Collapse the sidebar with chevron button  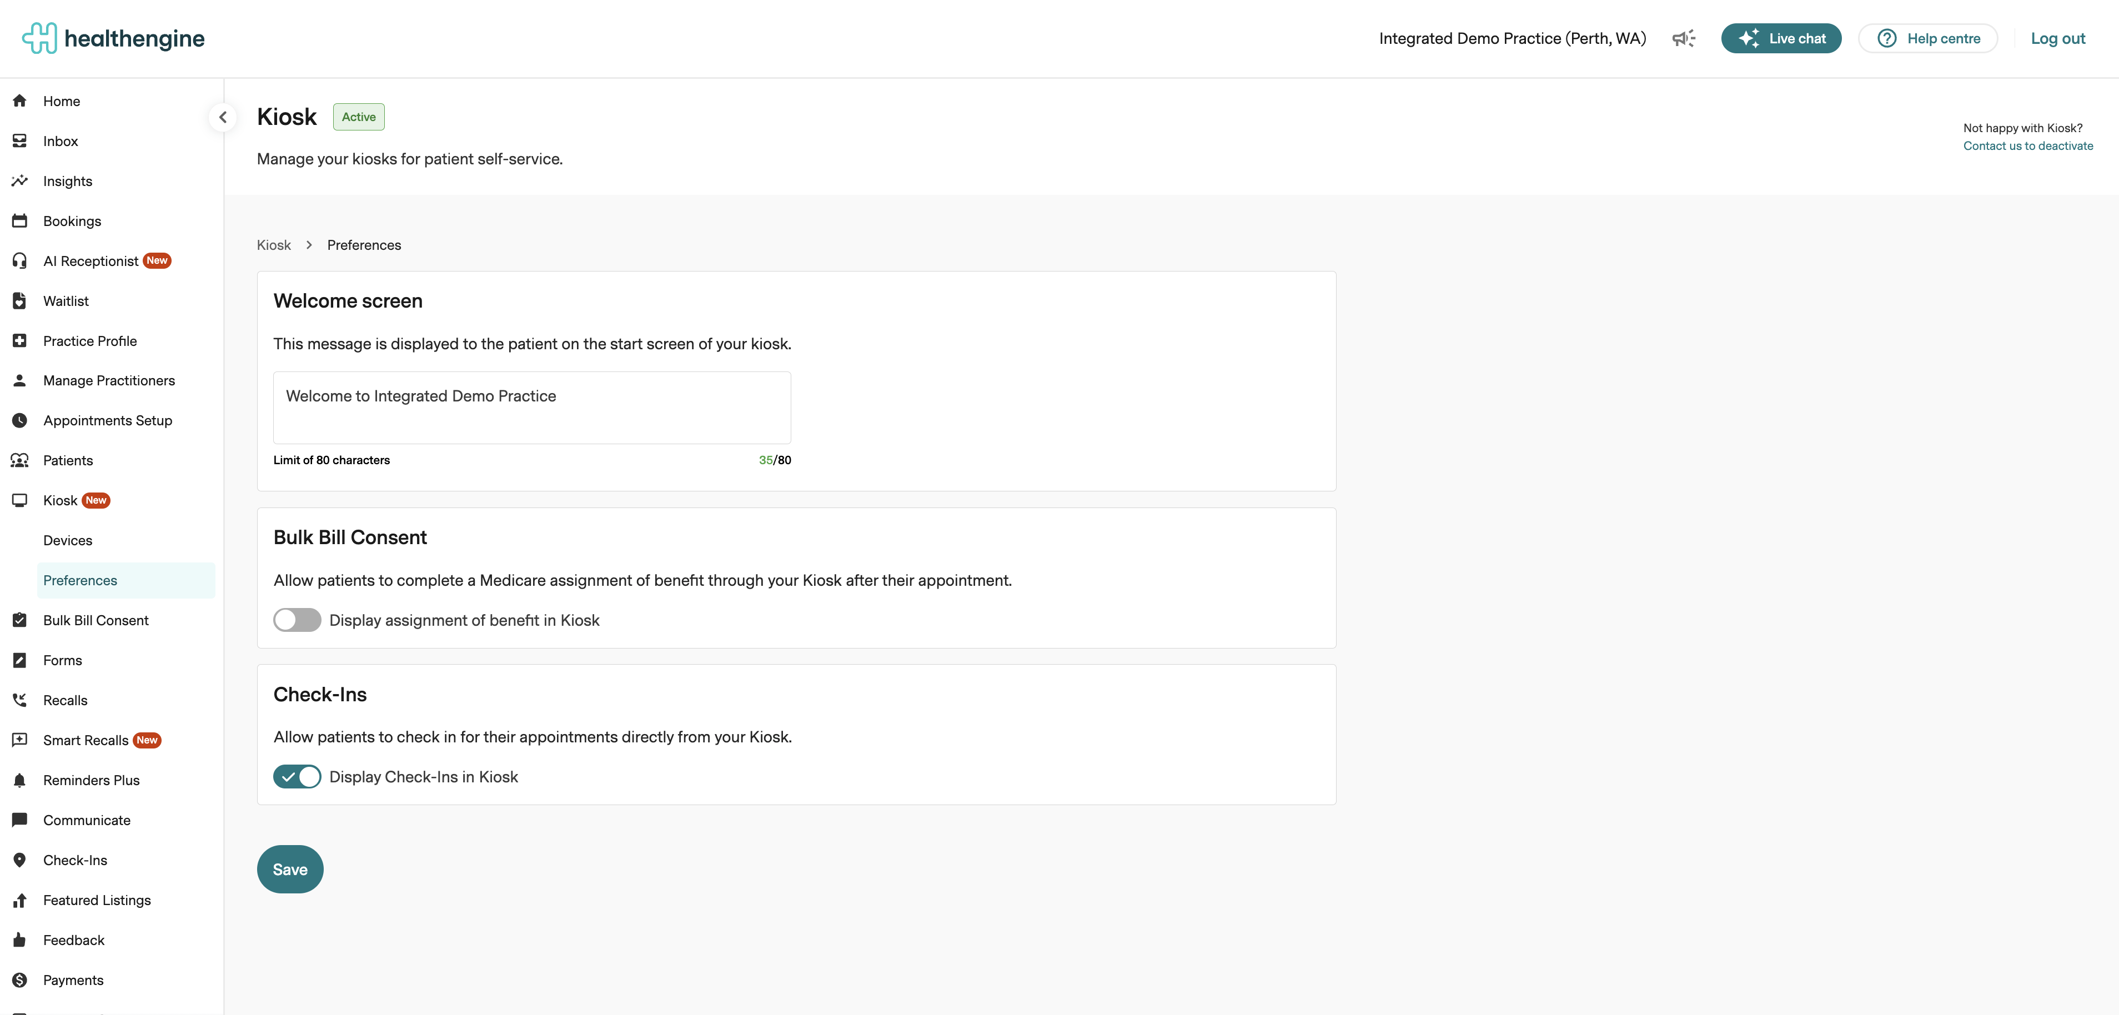223,118
